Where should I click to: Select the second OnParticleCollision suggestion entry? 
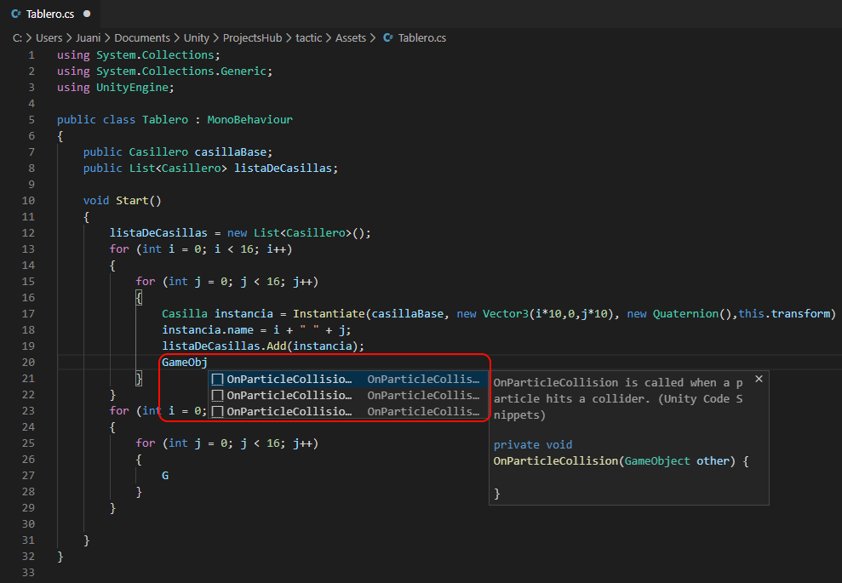(x=289, y=395)
